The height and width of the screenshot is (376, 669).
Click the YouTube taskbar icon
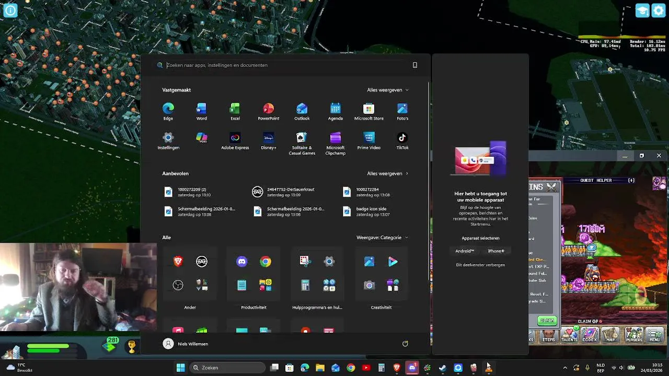click(x=366, y=368)
